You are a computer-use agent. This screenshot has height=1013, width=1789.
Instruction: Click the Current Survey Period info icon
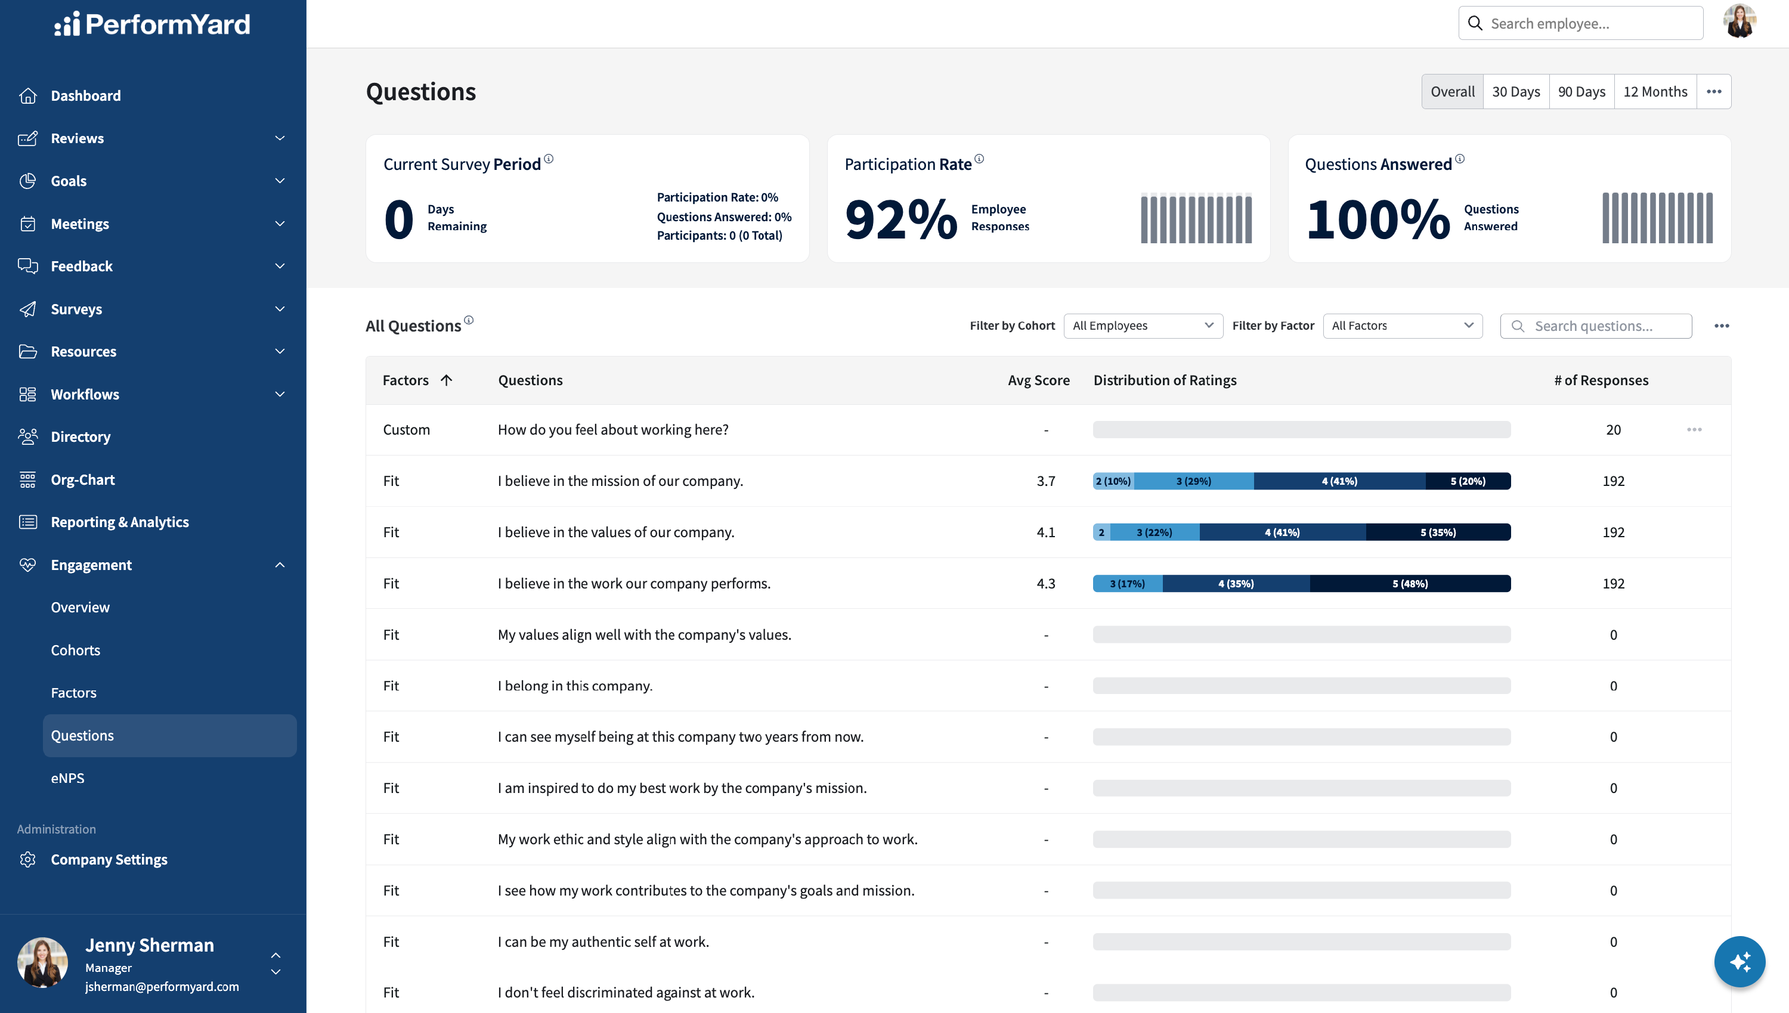tap(548, 159)
